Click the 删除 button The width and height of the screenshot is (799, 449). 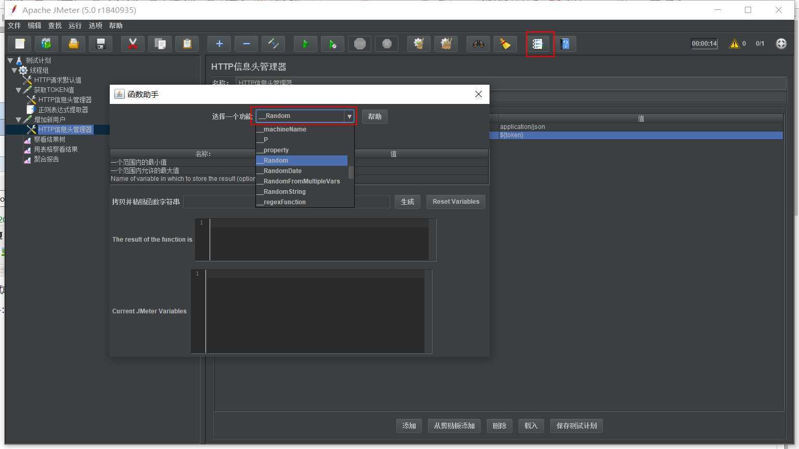coord(499,426)
